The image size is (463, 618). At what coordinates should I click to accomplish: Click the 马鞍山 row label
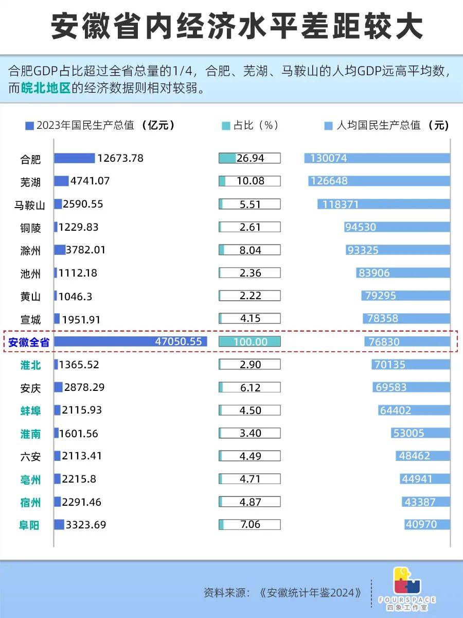[30, 205]
